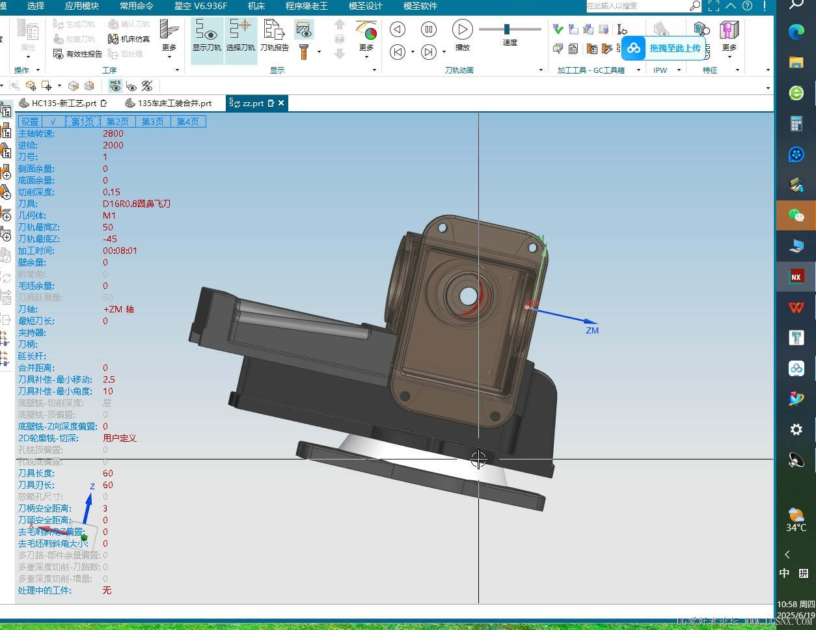Open the next-operation button dropdown arrow

[444, 52]
